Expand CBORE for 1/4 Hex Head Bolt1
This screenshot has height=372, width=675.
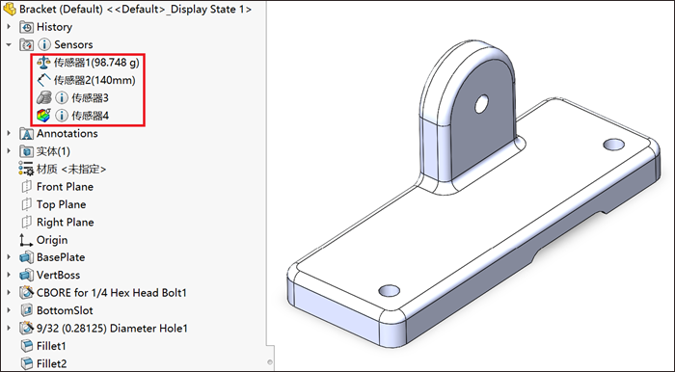click(9, 292)
